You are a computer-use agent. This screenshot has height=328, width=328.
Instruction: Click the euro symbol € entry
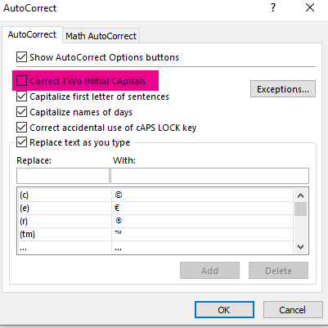point(117,209)
